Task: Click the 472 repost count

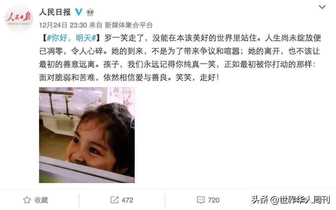Action: 128,200
